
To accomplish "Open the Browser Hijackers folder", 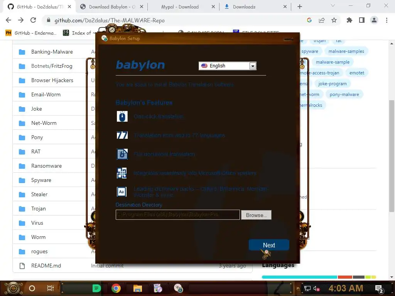I will pyautogui.click(x=52, y=80).
